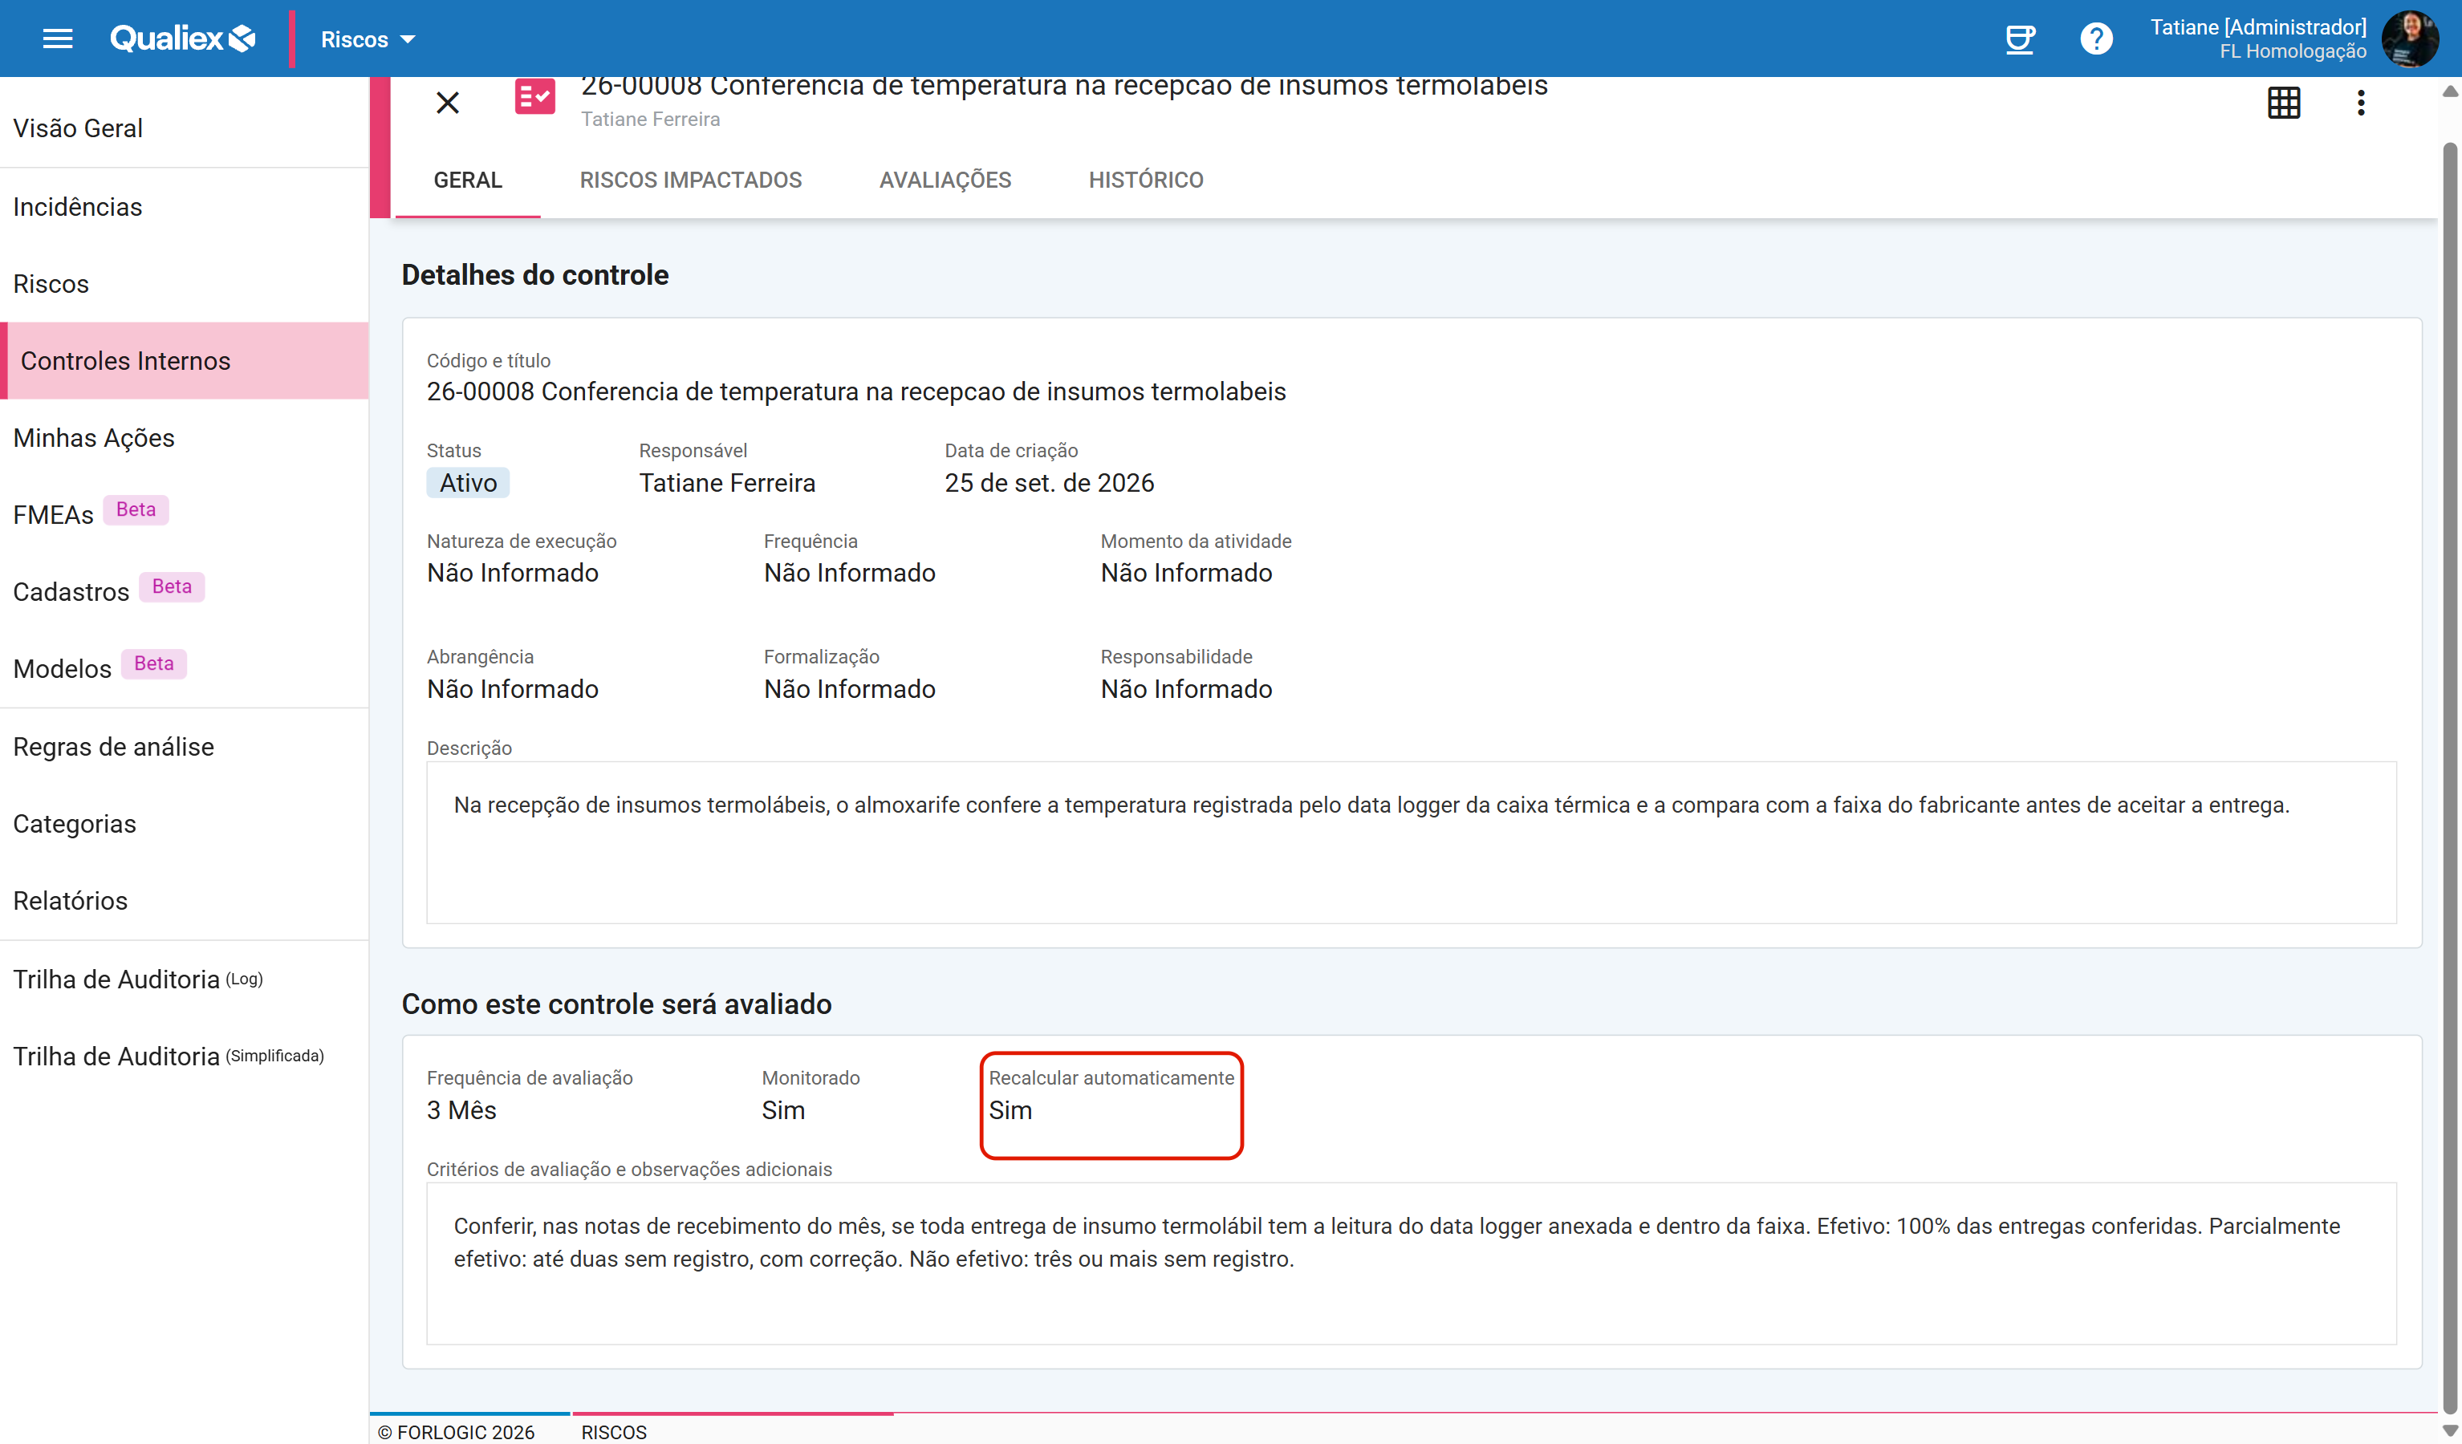The image size is (2462, 1444).
Task: Click responsible name 'Tatiane Ferreira' value
Action: (727, 483)
